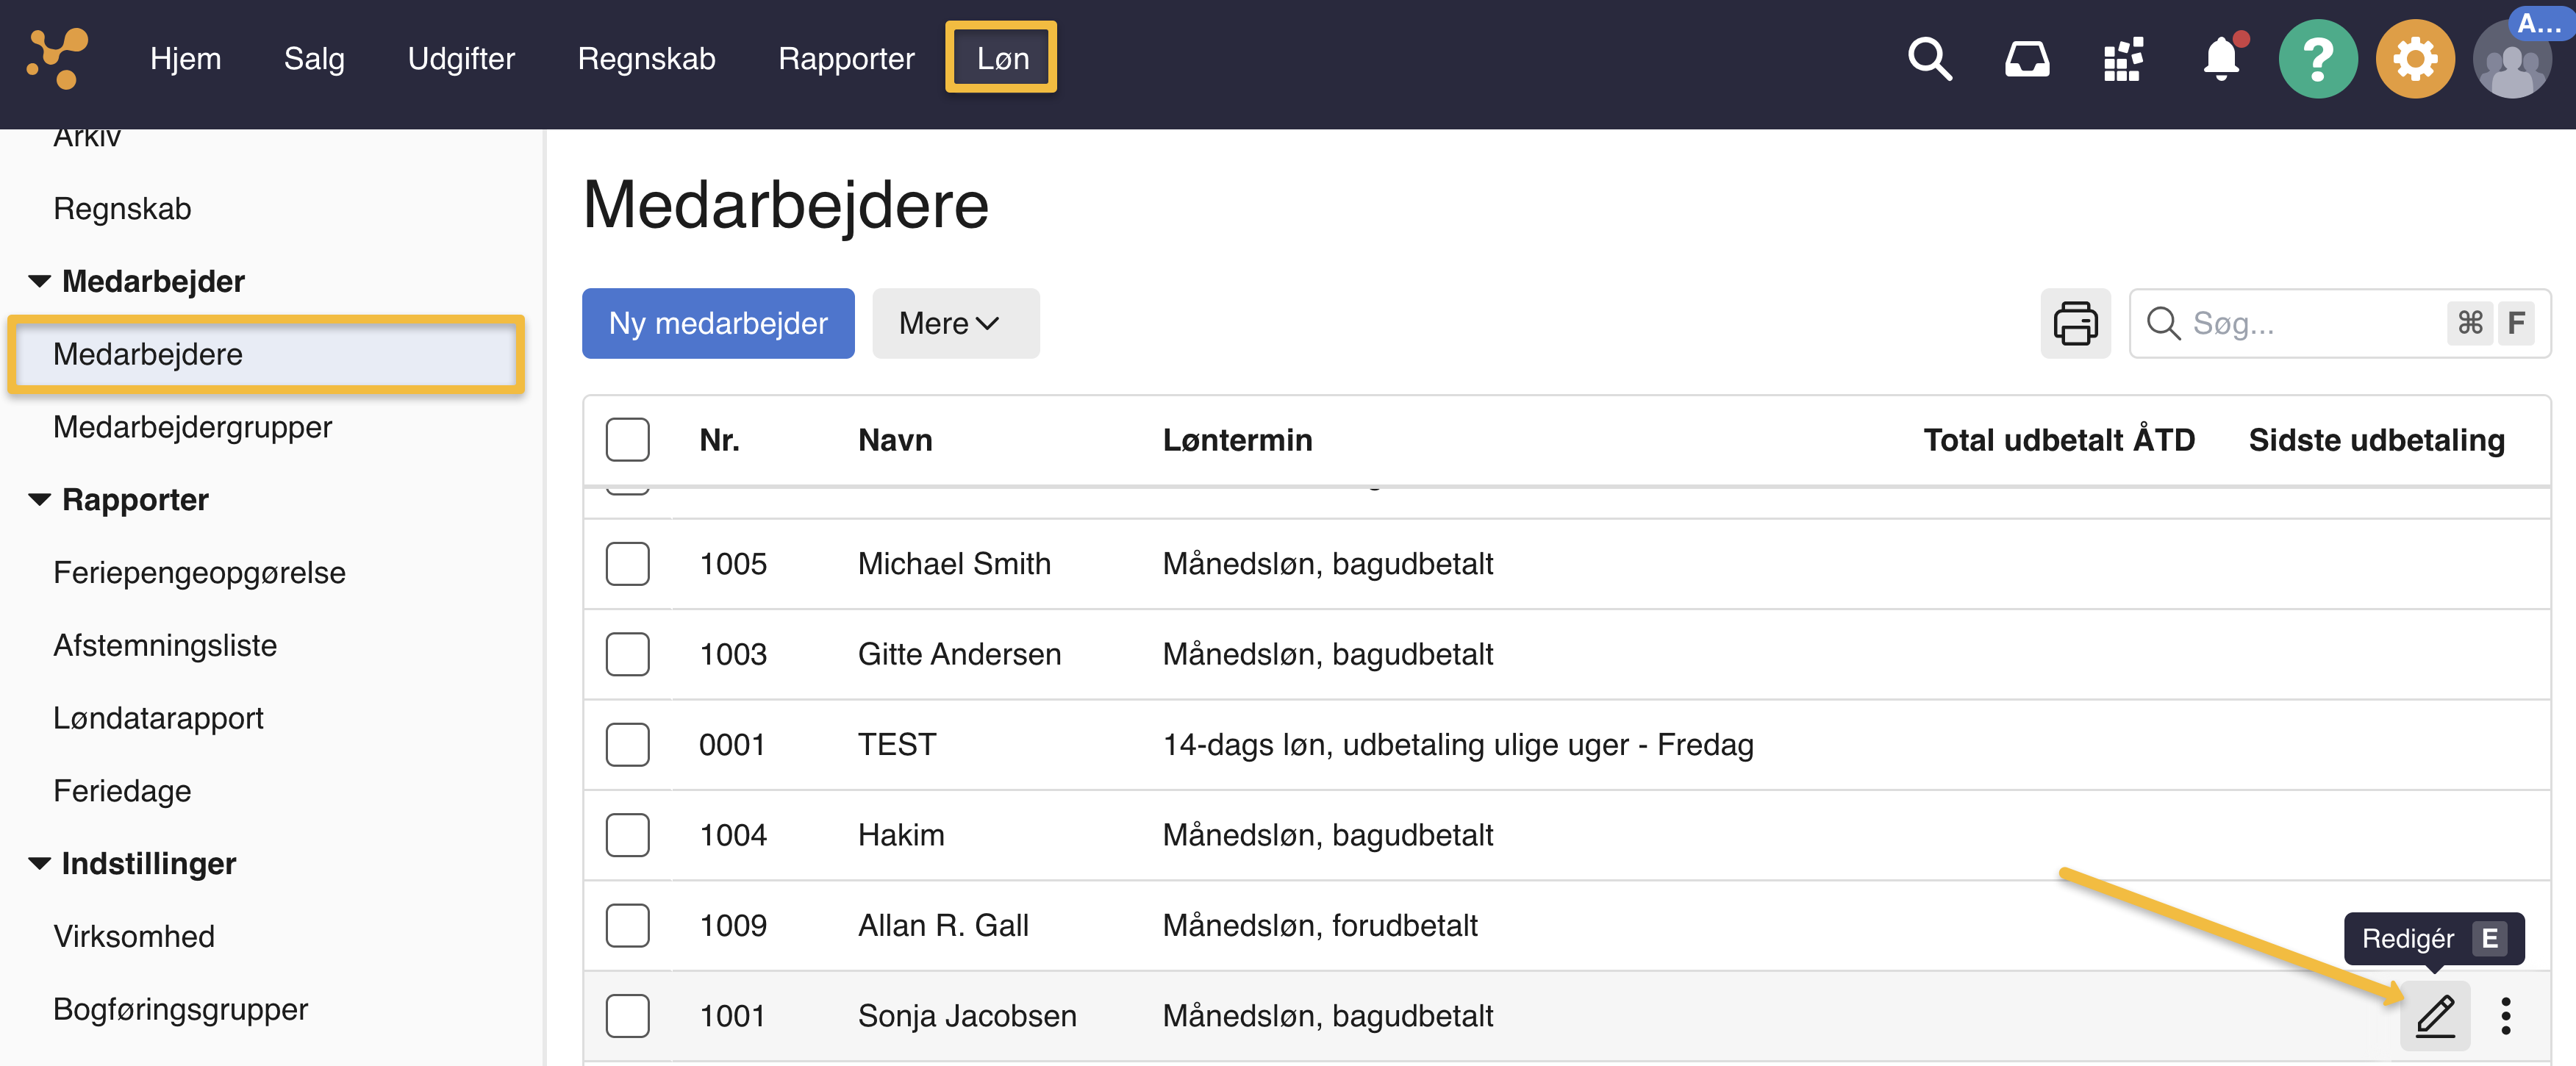This screenshot has width=2576, height=1066.
Task: Open Medarbejdergrupper in the sidebar
Action: tap(192, 427)
